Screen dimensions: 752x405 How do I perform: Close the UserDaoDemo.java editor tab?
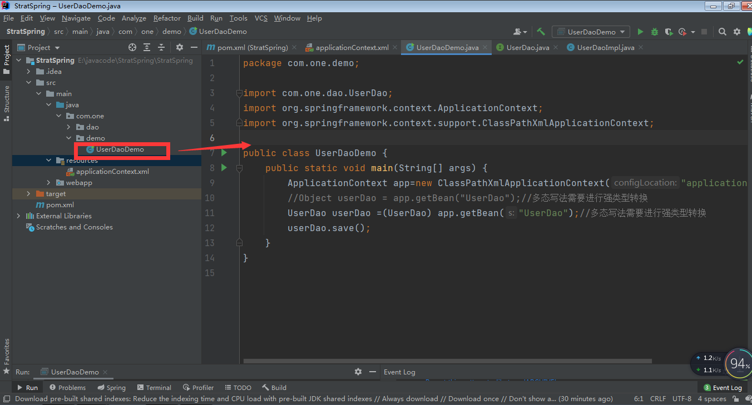(x=485, y=47)
